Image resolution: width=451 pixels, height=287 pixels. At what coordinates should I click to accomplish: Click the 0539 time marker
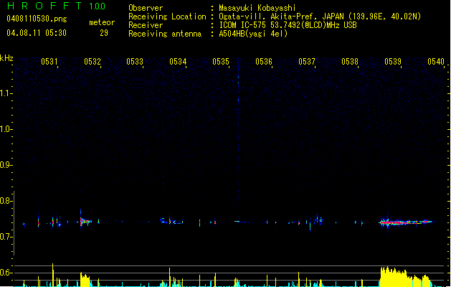393,61
